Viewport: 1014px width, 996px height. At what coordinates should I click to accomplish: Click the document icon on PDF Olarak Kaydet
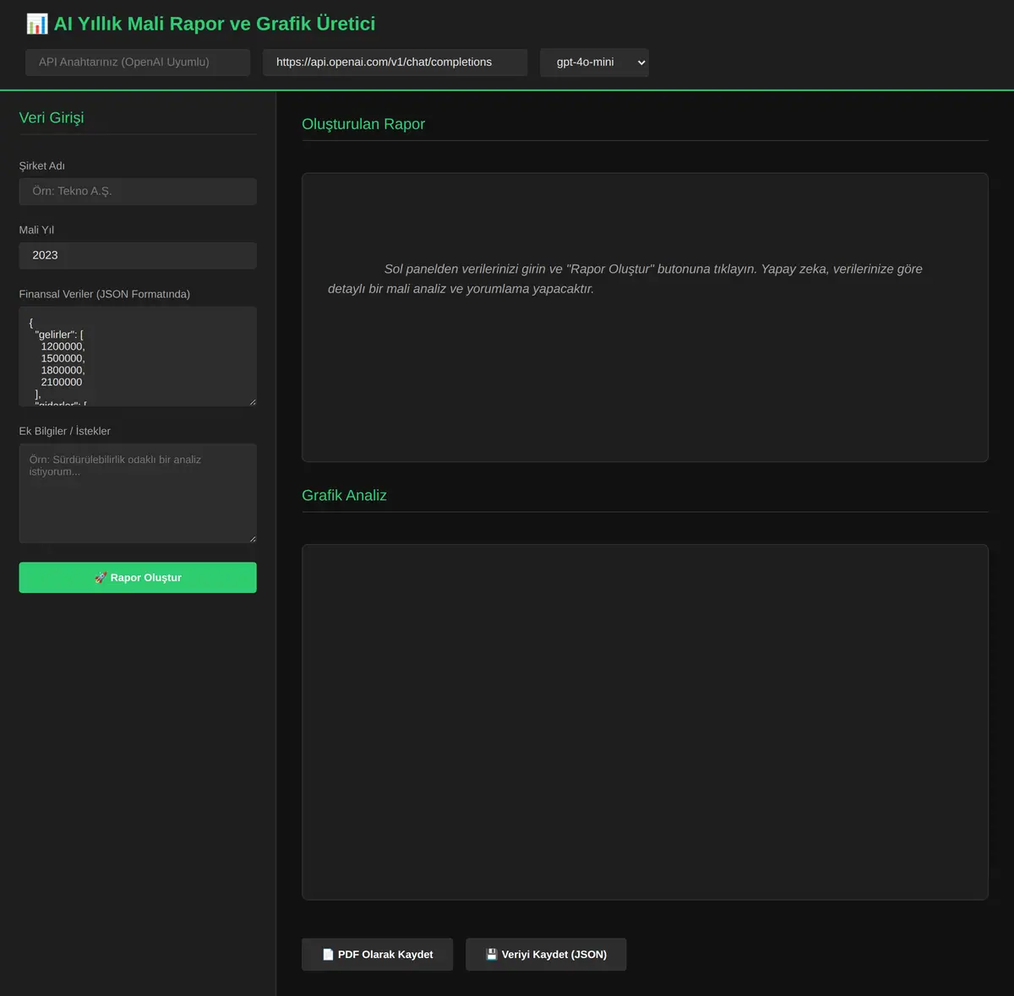click(328, 955)
